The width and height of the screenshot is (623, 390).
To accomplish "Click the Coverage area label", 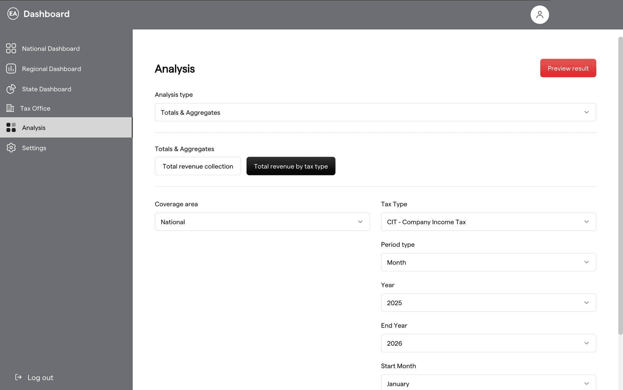I will pyautogui.click(x=176, y=204).
